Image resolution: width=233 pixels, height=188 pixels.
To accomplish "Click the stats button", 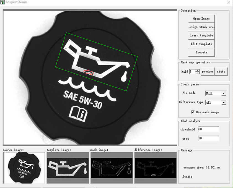I will tap(221, 72).
